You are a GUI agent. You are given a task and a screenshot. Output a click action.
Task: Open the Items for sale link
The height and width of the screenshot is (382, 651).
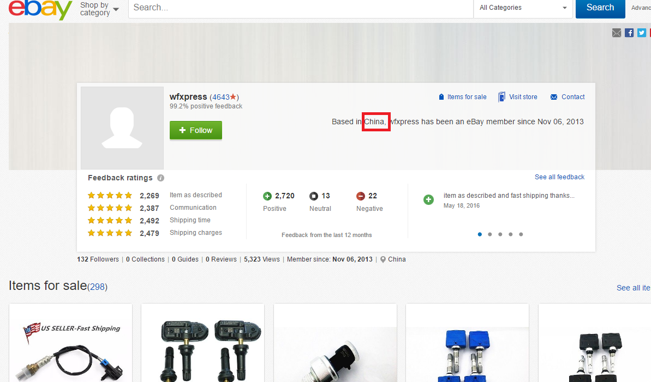pyautogui.click(x=467, y=96)
